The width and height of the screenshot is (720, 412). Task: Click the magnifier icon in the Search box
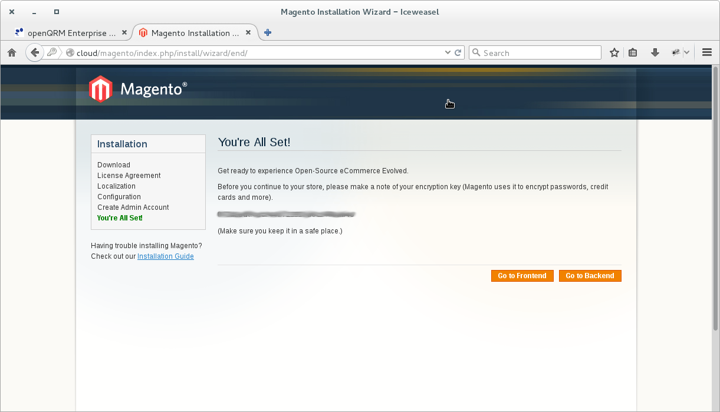point(476,52)
